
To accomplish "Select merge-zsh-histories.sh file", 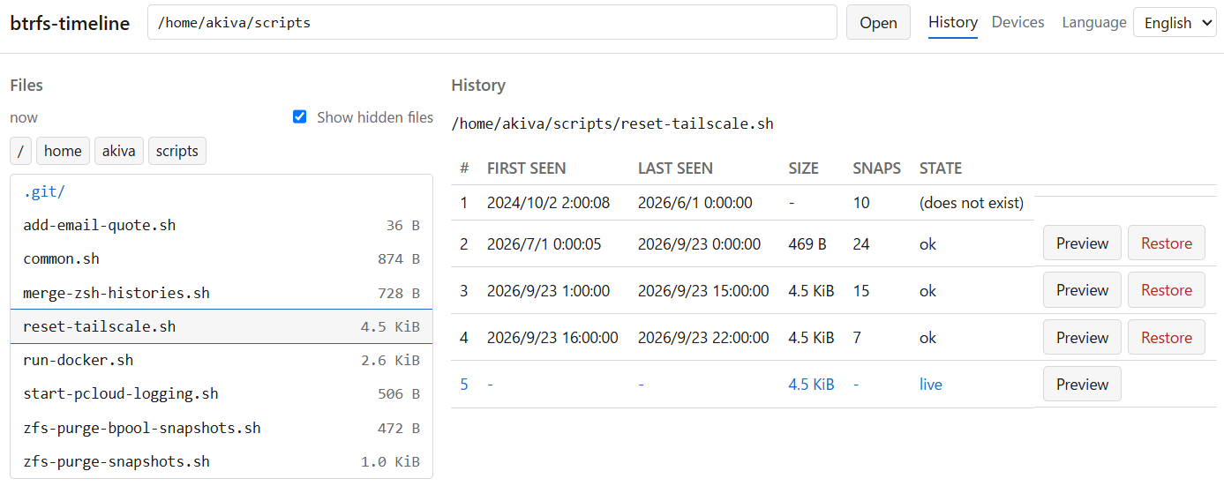I will click(x=222, y=292).
